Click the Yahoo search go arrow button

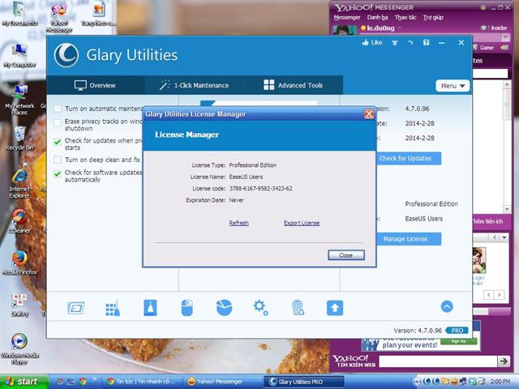click(x=504, y=361)
